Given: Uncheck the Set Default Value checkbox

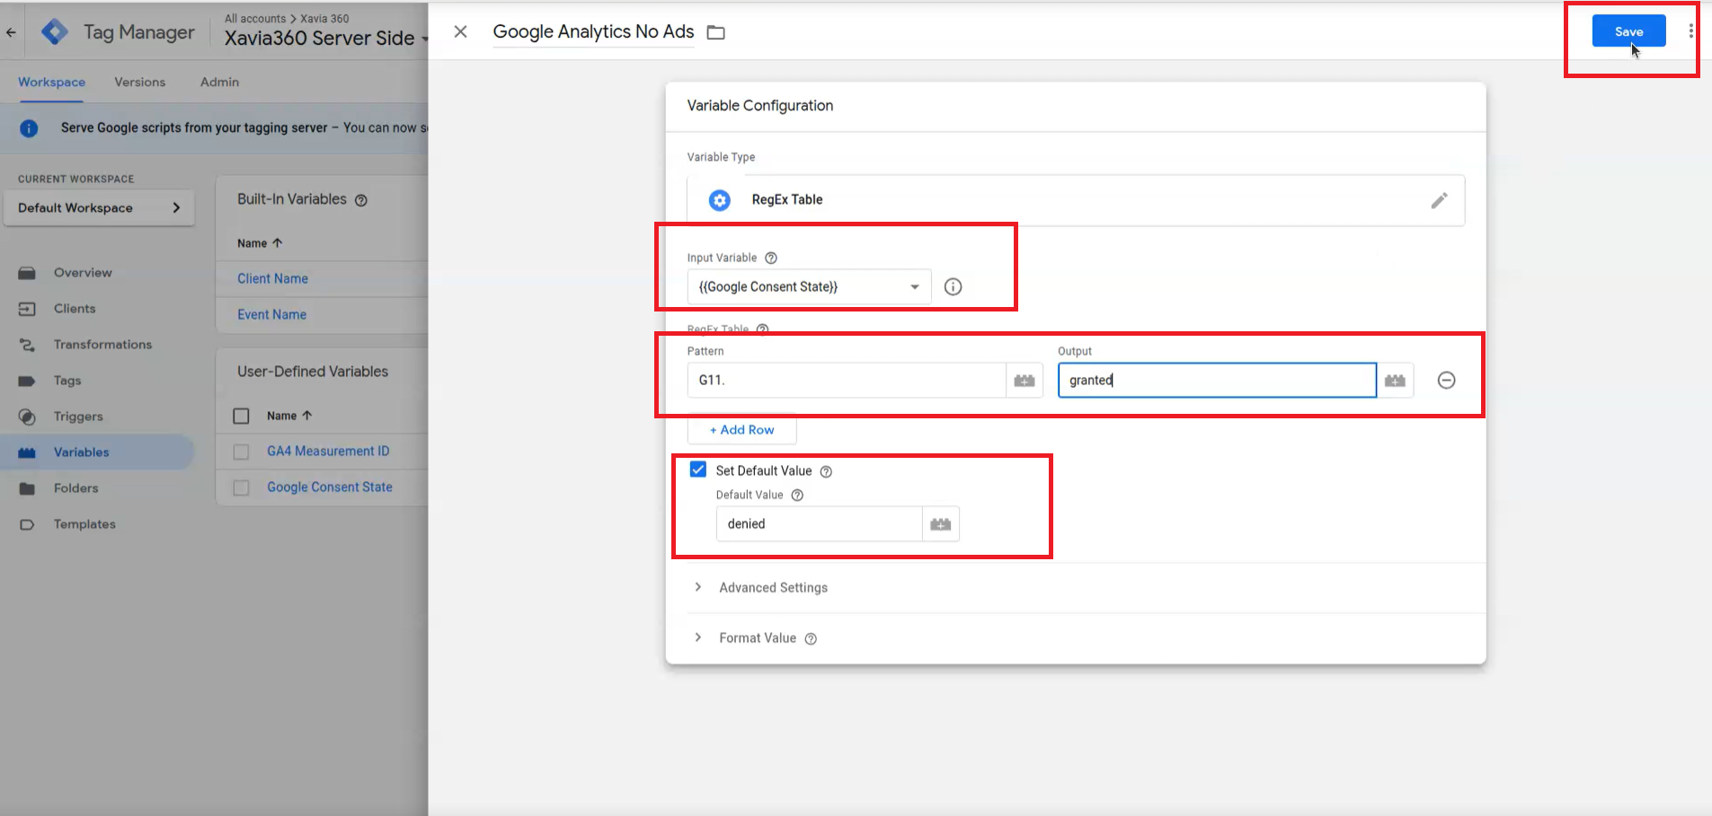Looking at the screenshot, I should click(698, 469).
